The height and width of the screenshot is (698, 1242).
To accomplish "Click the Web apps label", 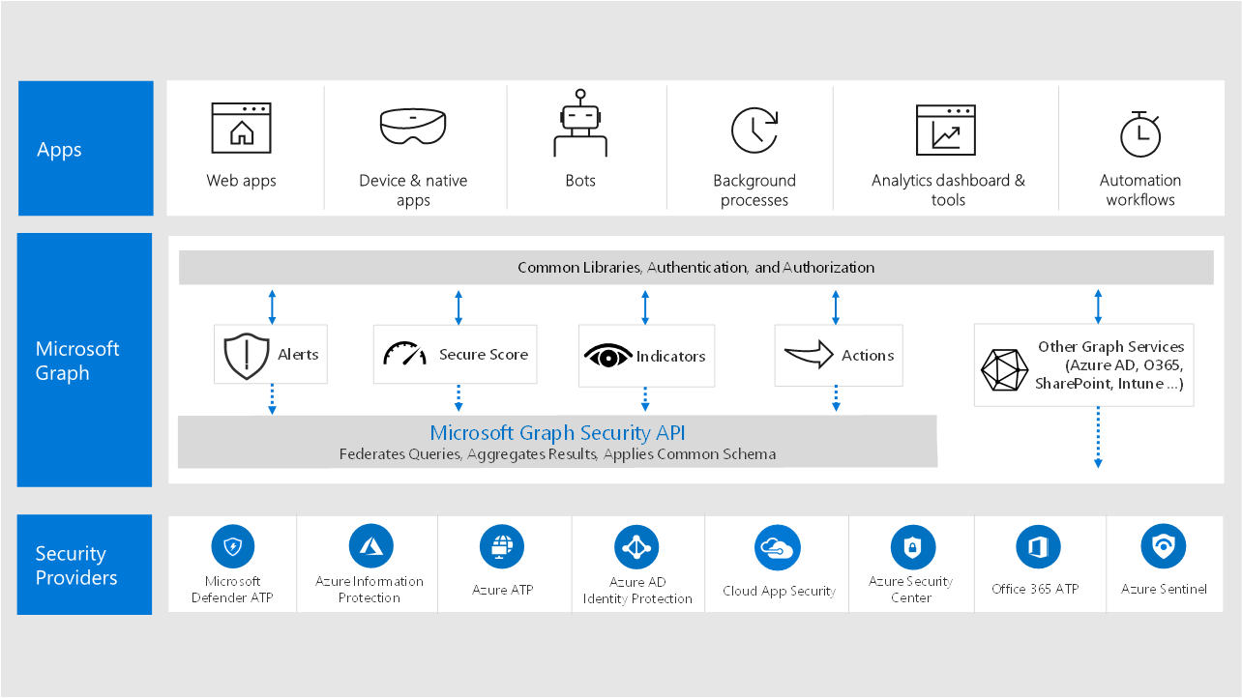I will point(241,181).
